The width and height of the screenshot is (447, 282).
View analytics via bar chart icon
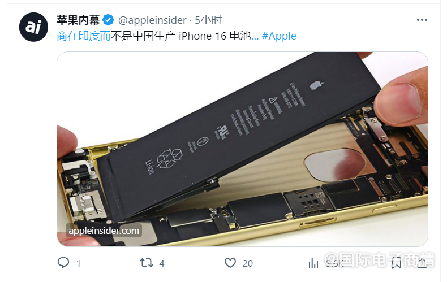[x=313, y=263]
